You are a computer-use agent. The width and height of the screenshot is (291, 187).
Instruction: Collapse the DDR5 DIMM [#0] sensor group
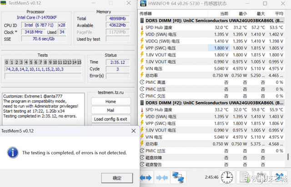(212, 21)
